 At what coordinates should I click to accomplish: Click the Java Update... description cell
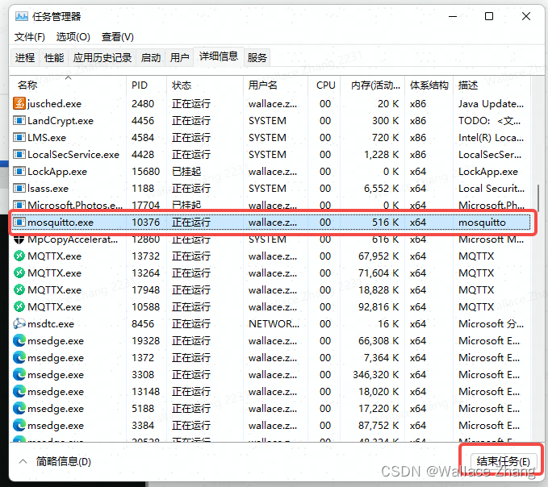coord(491,104)
